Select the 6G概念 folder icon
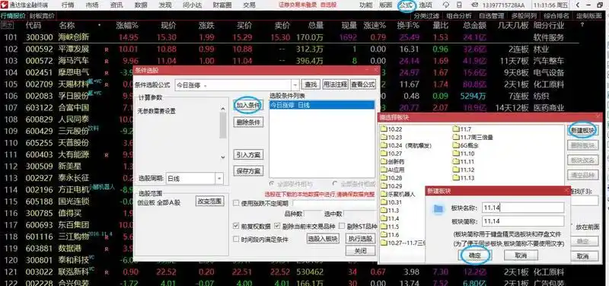The height and width of the screenshot is (286, 609). 456,145
